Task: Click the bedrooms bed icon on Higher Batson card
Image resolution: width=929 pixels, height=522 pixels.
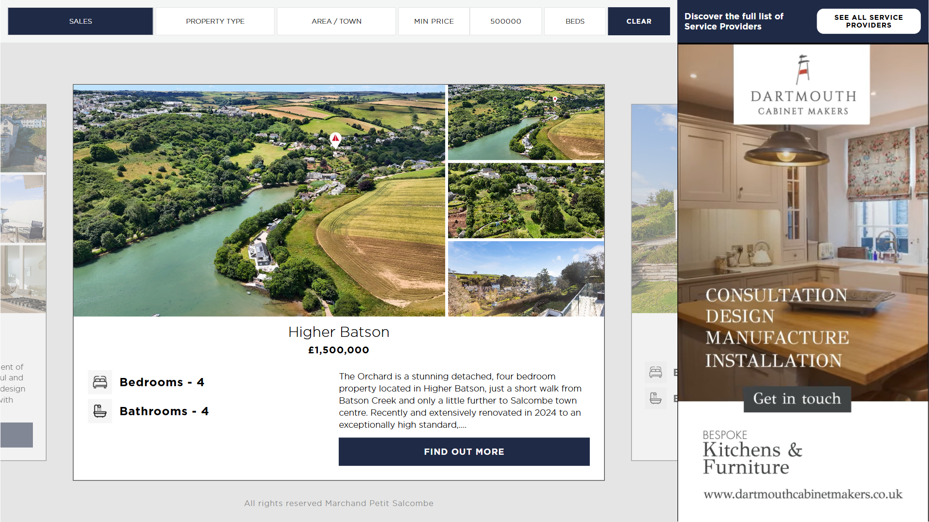Action: [x=100, y=382]
